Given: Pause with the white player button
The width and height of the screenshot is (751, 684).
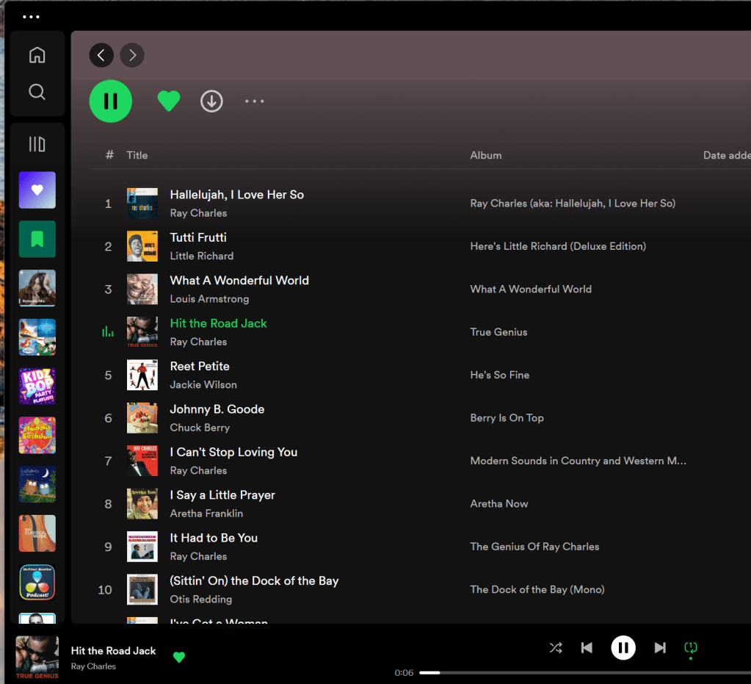Looking at the screenshot, I should [x=623, y=648].
